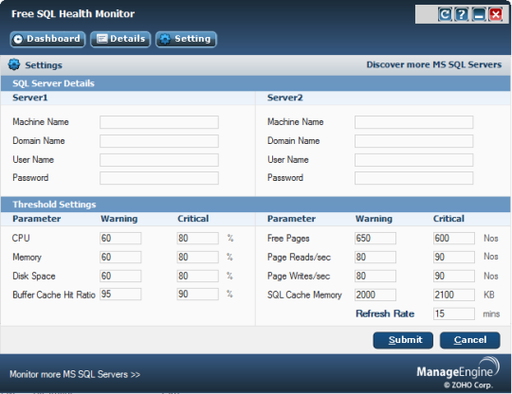Select Free Pages critical field
Image resolution: width=512 pixels, height=394 pixels.
click(x=454, y=238)
